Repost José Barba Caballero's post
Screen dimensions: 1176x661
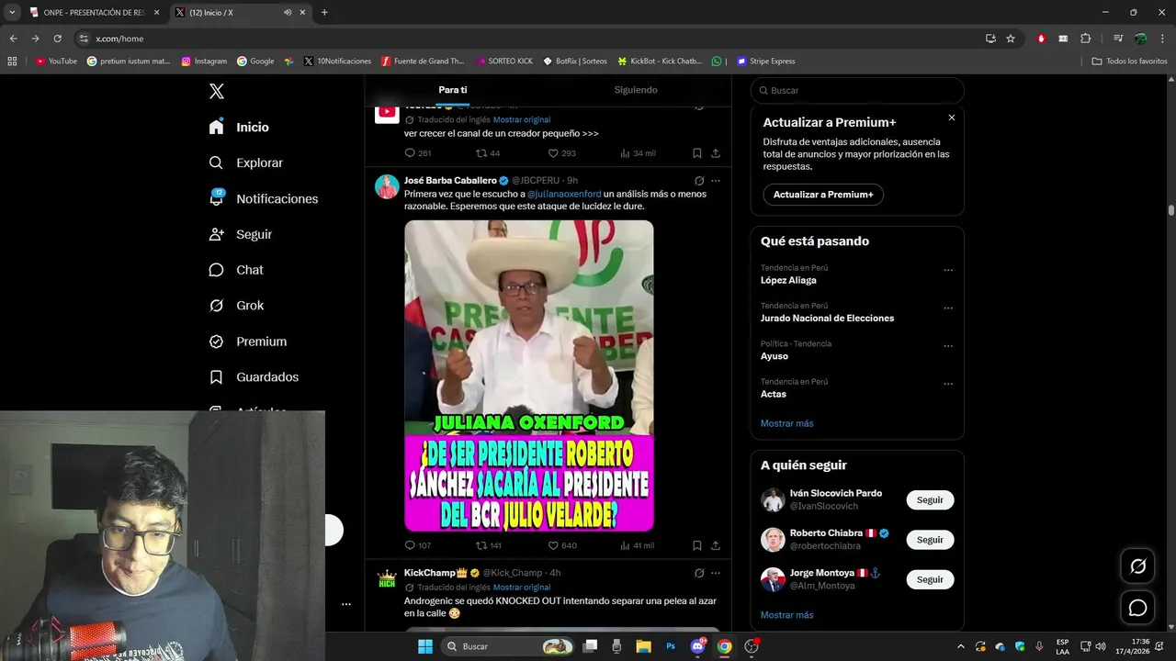(x=488, y=545)
